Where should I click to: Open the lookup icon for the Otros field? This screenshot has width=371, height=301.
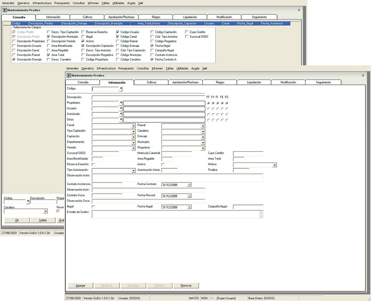(x=121, y=120)
